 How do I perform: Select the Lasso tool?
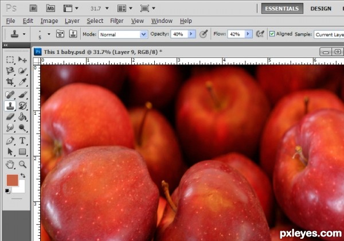pyautogui.click(x=10, y=71)
